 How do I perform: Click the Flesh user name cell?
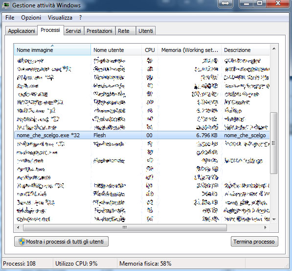[x=100, y=135]
